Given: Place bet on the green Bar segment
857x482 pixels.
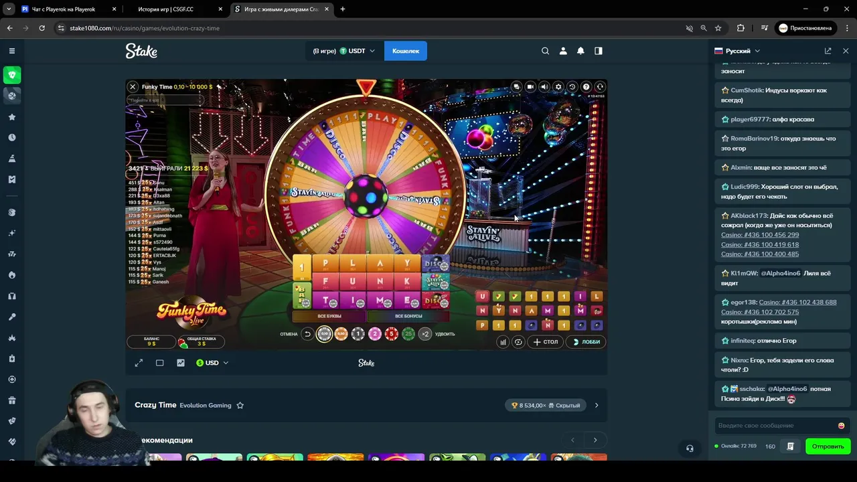Looking at the screenshot, I should [x=302, y=295].
